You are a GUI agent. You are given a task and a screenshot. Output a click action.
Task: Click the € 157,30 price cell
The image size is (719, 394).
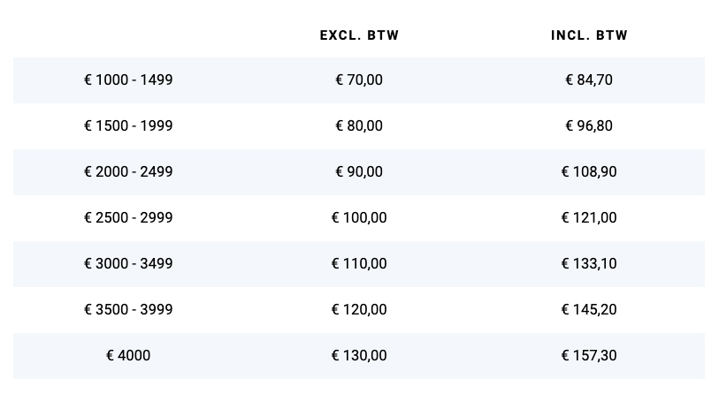click(589, 355)
